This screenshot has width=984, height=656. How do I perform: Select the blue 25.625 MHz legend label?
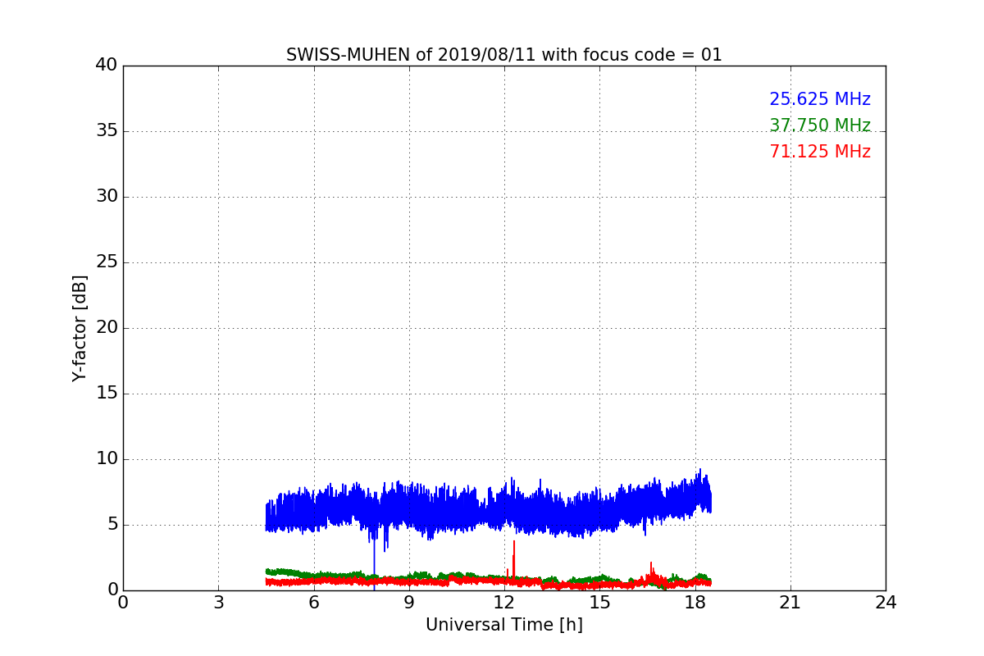click(820, 99)
